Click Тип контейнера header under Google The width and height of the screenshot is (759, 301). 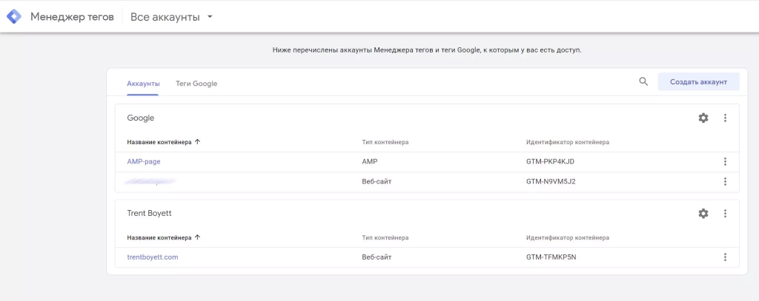click(385, 143)
